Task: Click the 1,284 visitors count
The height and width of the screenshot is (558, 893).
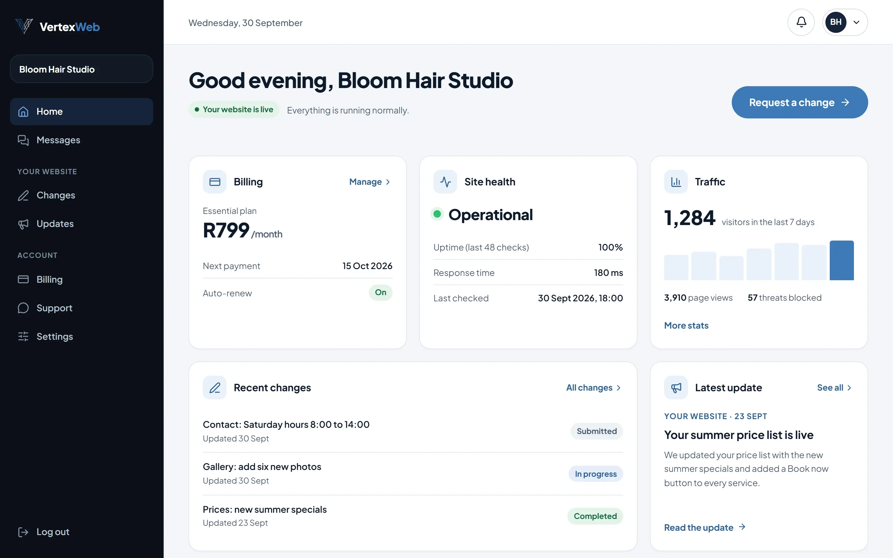Action: coord(689,218)
